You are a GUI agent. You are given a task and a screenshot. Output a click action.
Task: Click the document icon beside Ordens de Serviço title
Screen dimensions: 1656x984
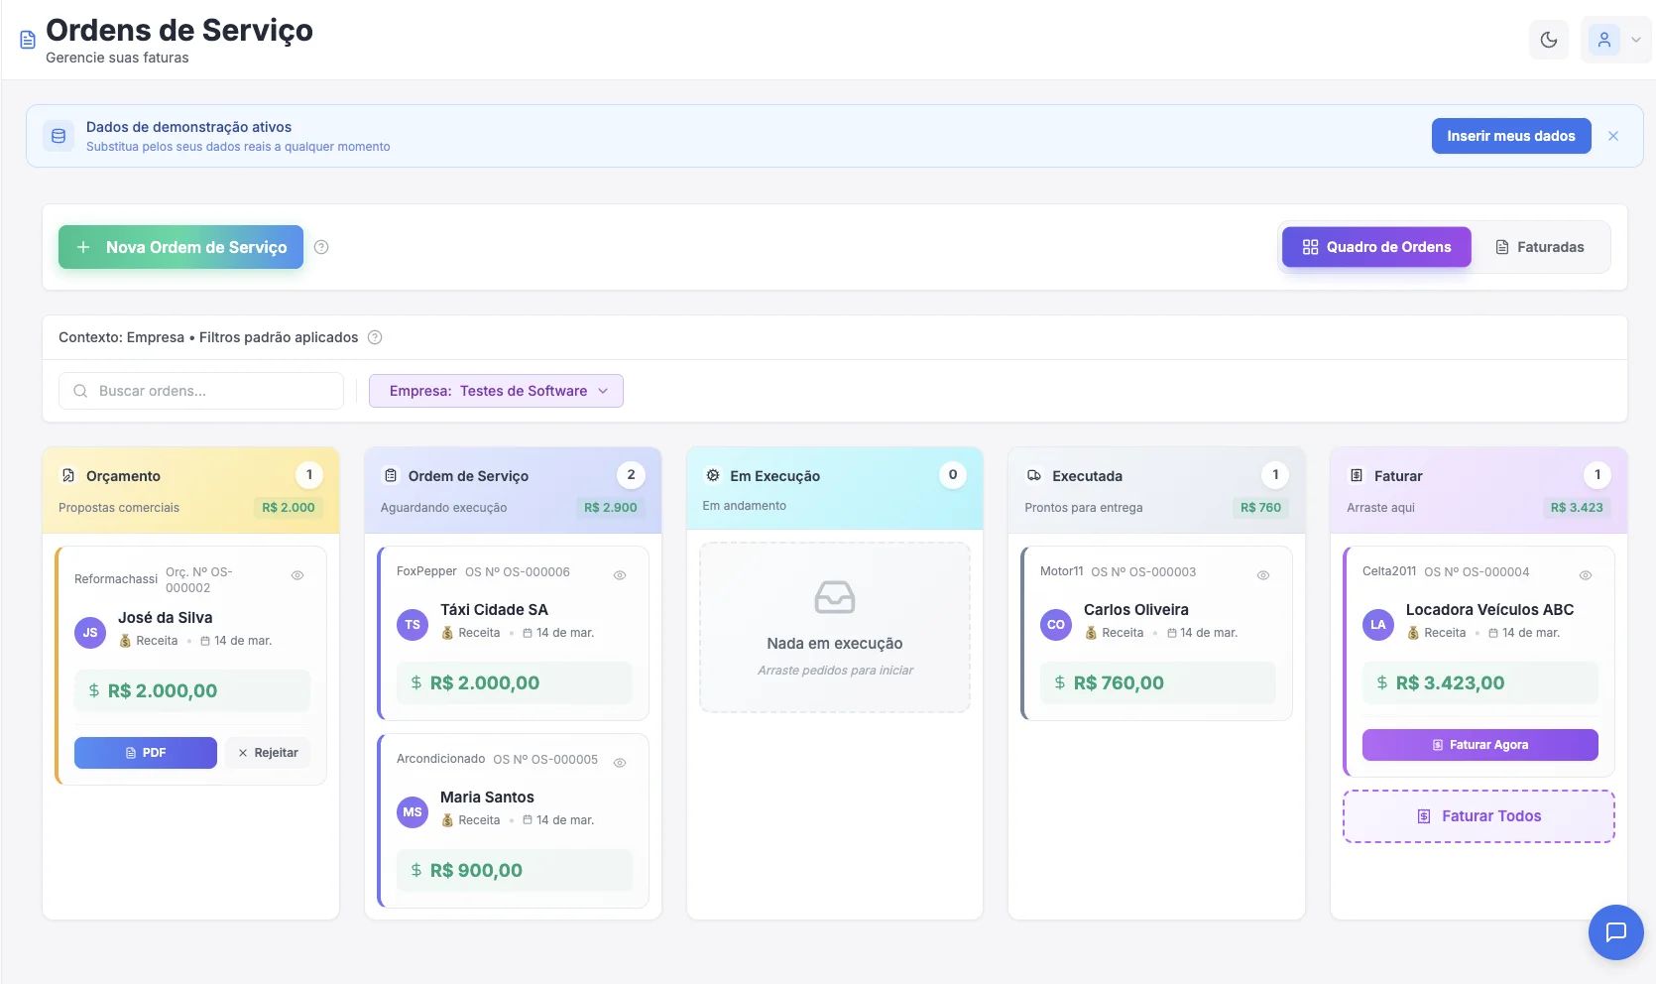tap(28, 40)
